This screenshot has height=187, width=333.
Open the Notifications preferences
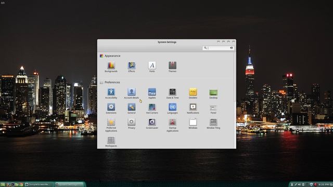193,109
